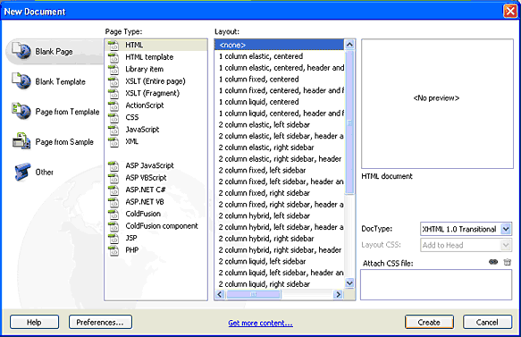Click the Create button
This screenshot has height=337, width=521.
point(429,322)
